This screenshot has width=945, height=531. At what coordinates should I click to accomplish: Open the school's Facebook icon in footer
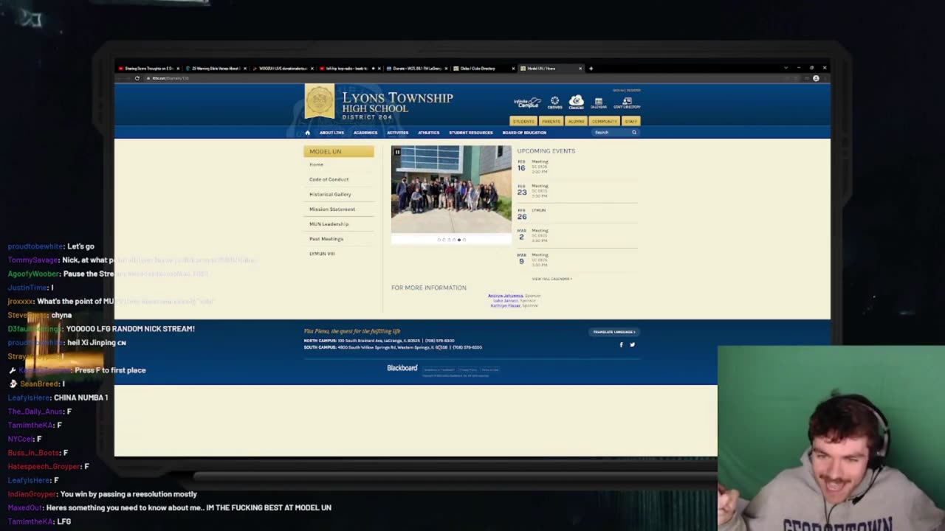621,344
